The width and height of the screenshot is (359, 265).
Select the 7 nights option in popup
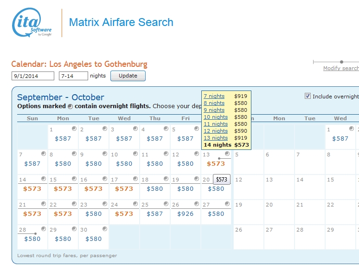pos(214,96)
